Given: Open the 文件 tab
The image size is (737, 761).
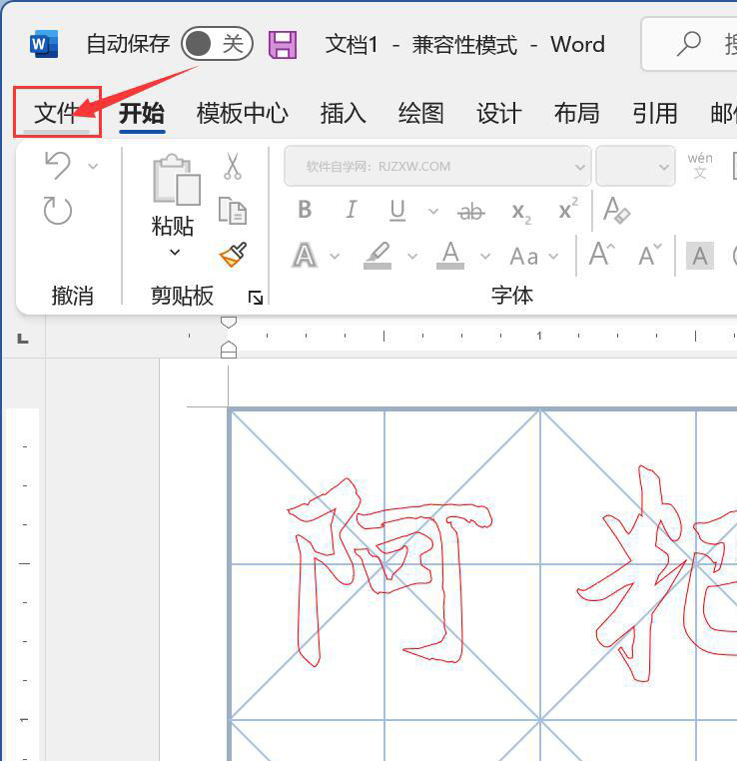Looking at the screenshot, I should click(x=56, y=113).
